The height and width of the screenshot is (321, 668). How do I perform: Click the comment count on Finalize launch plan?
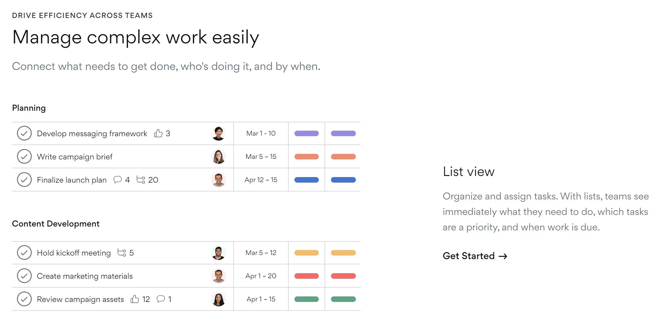(127, 180)
